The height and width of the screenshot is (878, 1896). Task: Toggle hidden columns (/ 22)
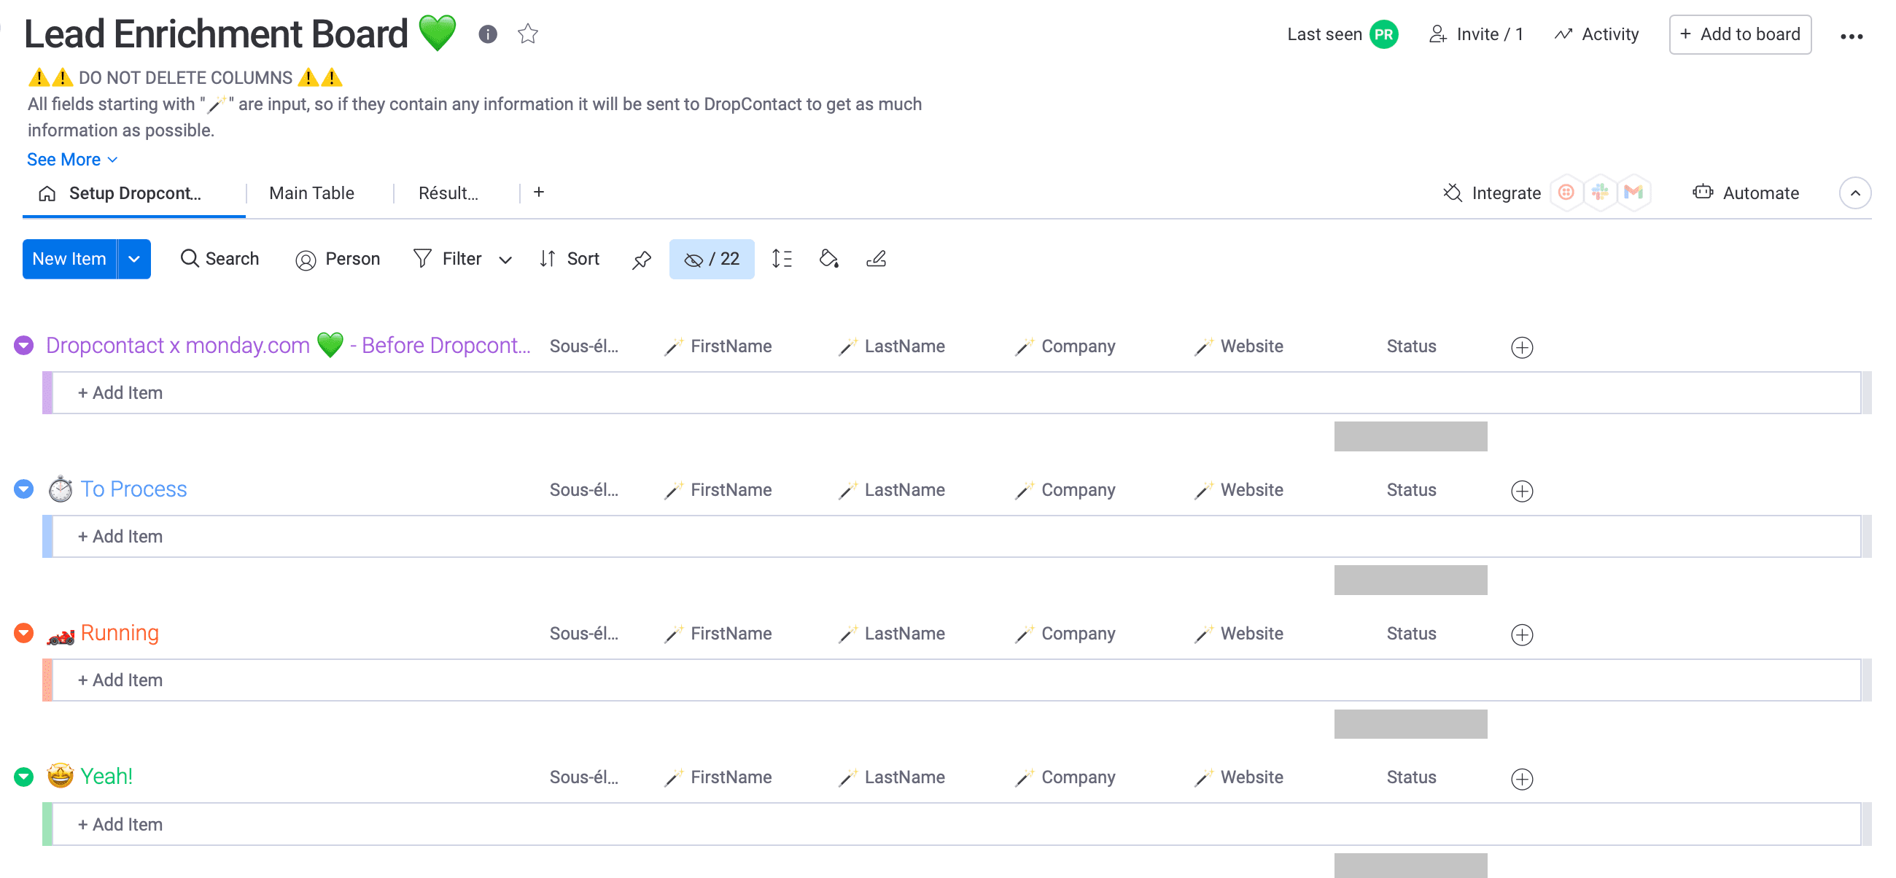[711, 259]
